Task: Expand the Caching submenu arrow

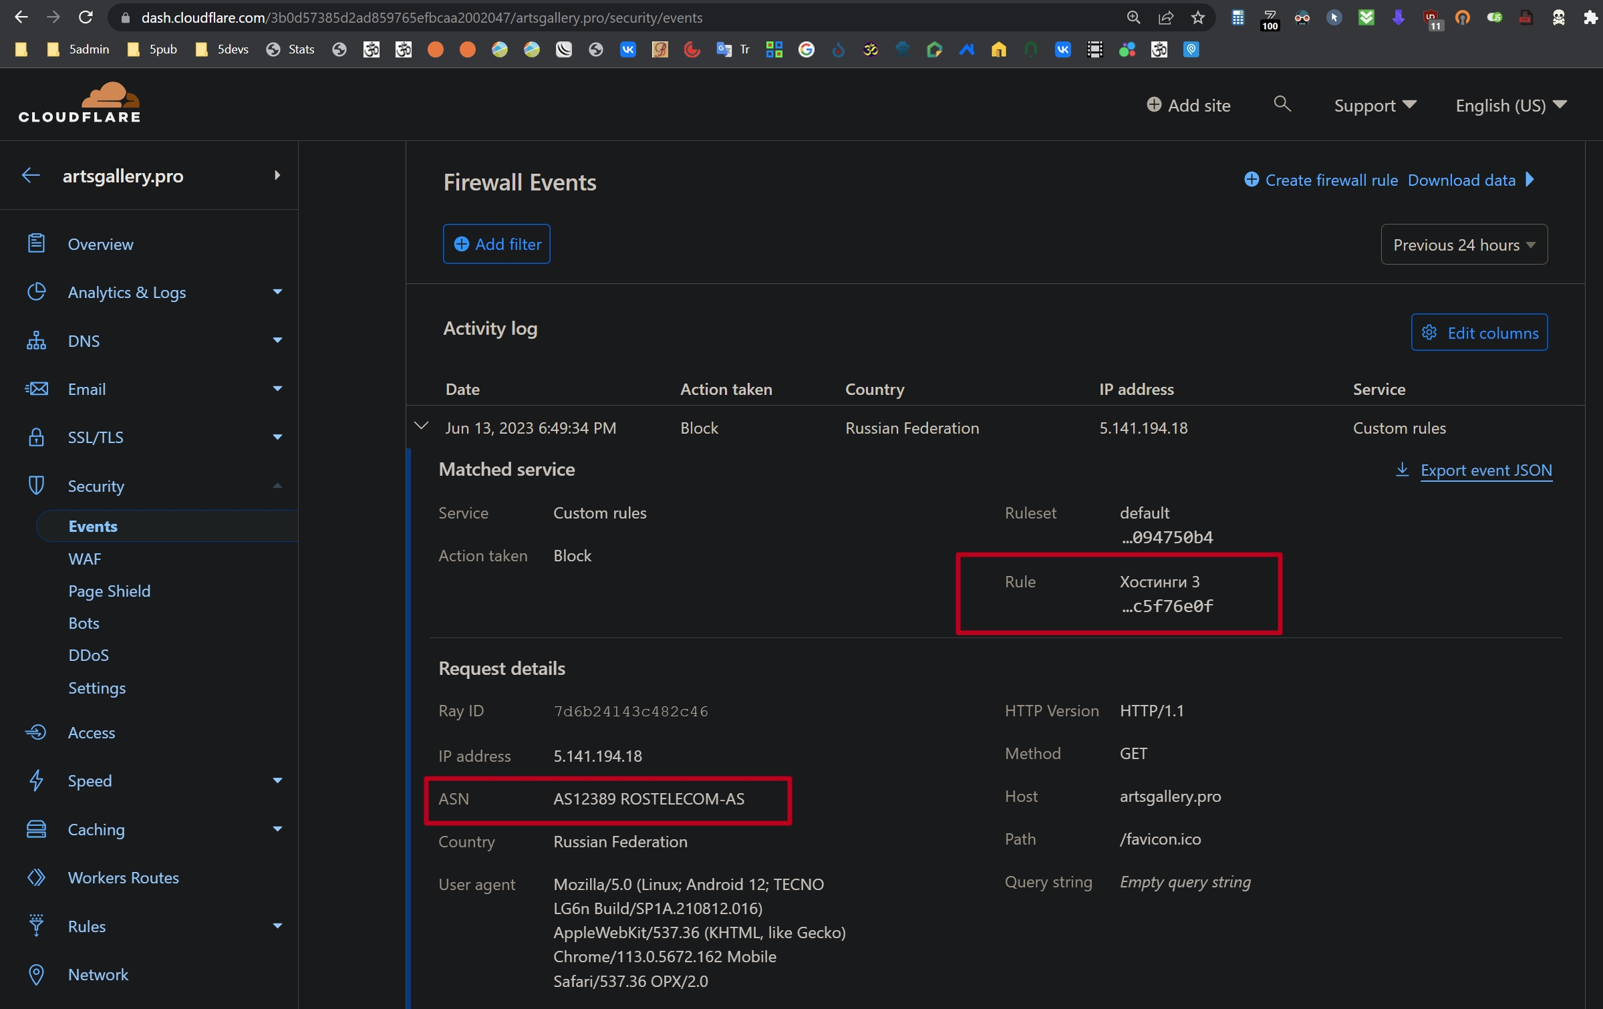Action: pyautogui.click(x=277, y=829)
